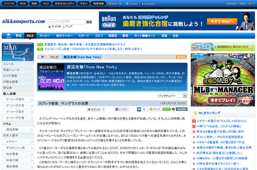Share via the tumblr button

[x=182, y=109]
